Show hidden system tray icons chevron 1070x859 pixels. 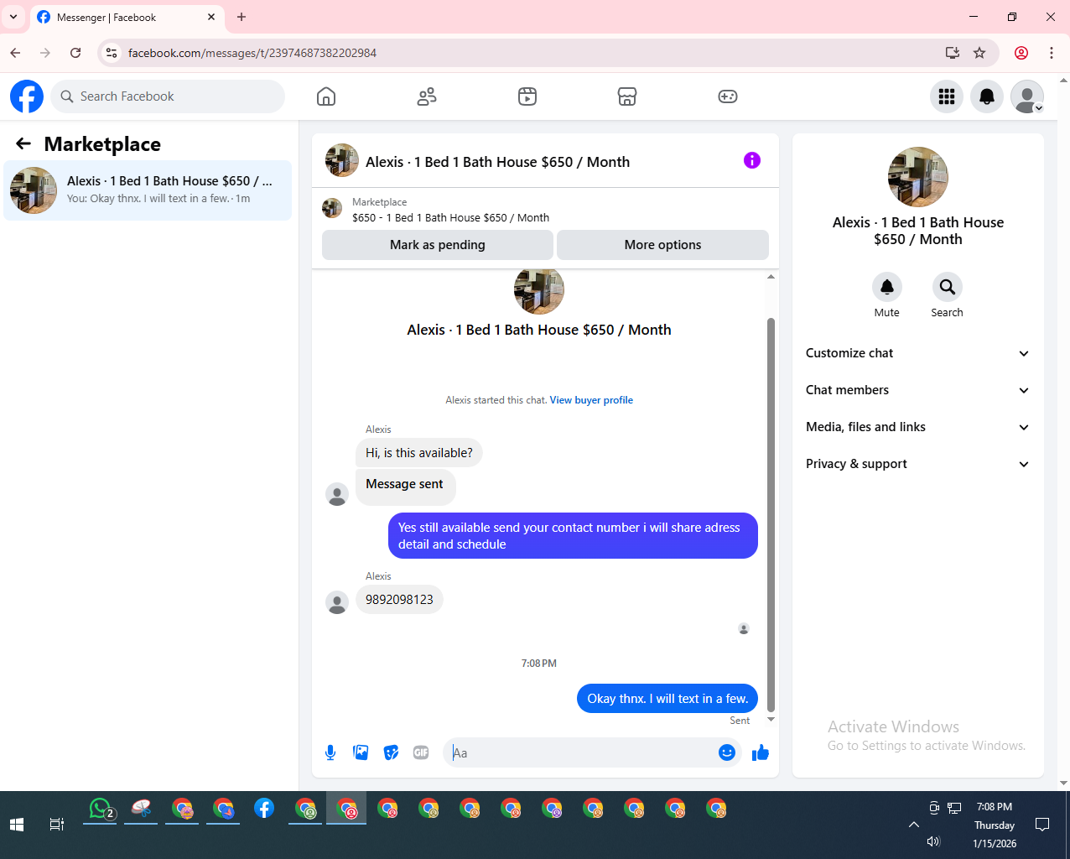point(914,825)
